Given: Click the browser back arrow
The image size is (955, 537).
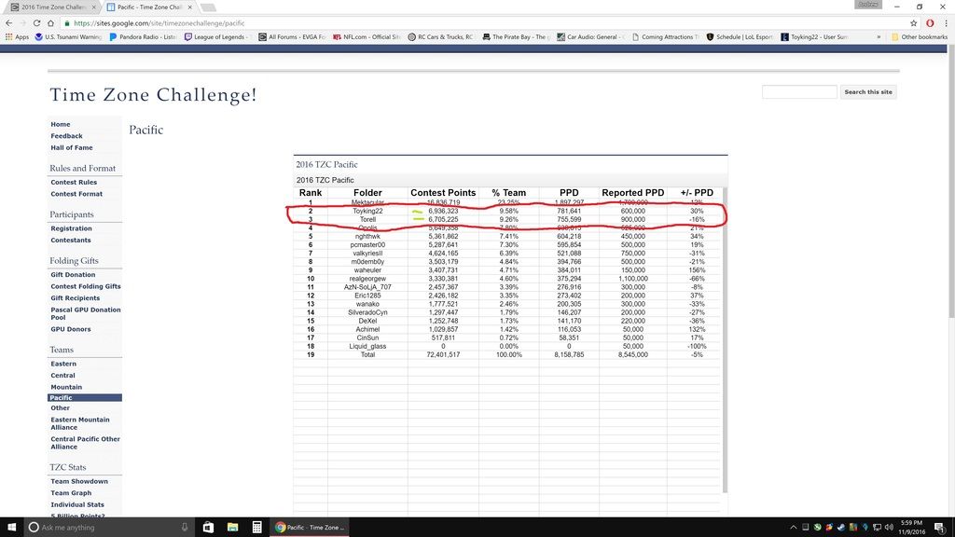Looking at the screenshot, I should 9,22.
